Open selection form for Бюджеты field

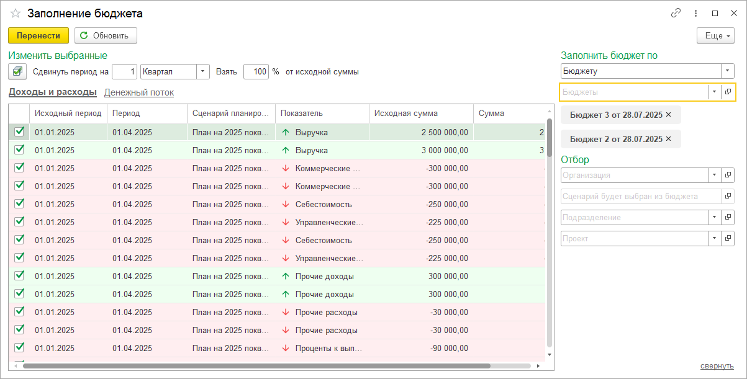[728, 92]
